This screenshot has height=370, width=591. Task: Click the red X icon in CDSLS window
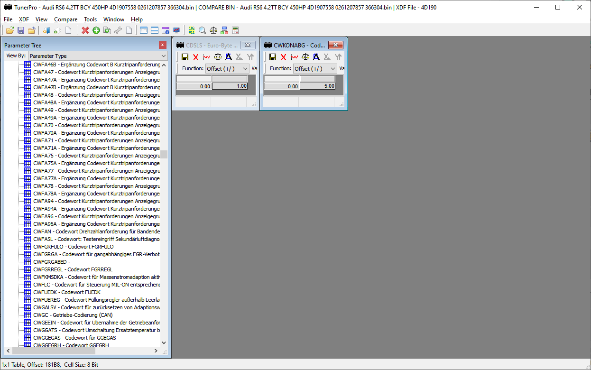[x=196, y=57]
